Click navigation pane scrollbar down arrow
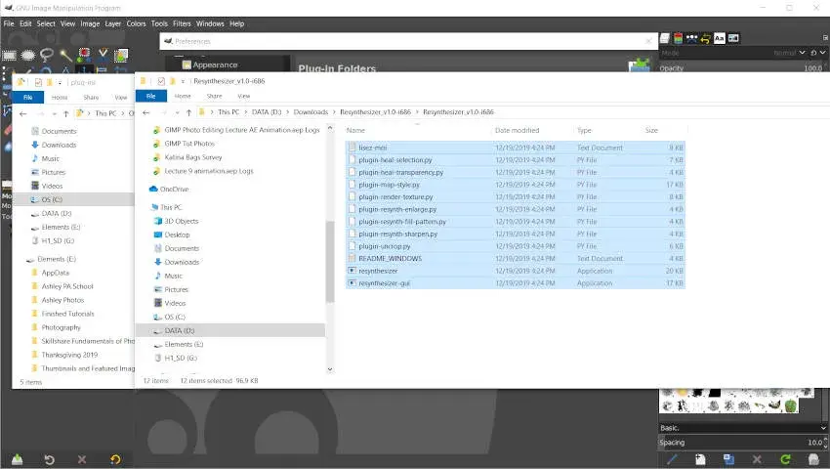This screenshot has height=469, width=830. click(330, 369)
